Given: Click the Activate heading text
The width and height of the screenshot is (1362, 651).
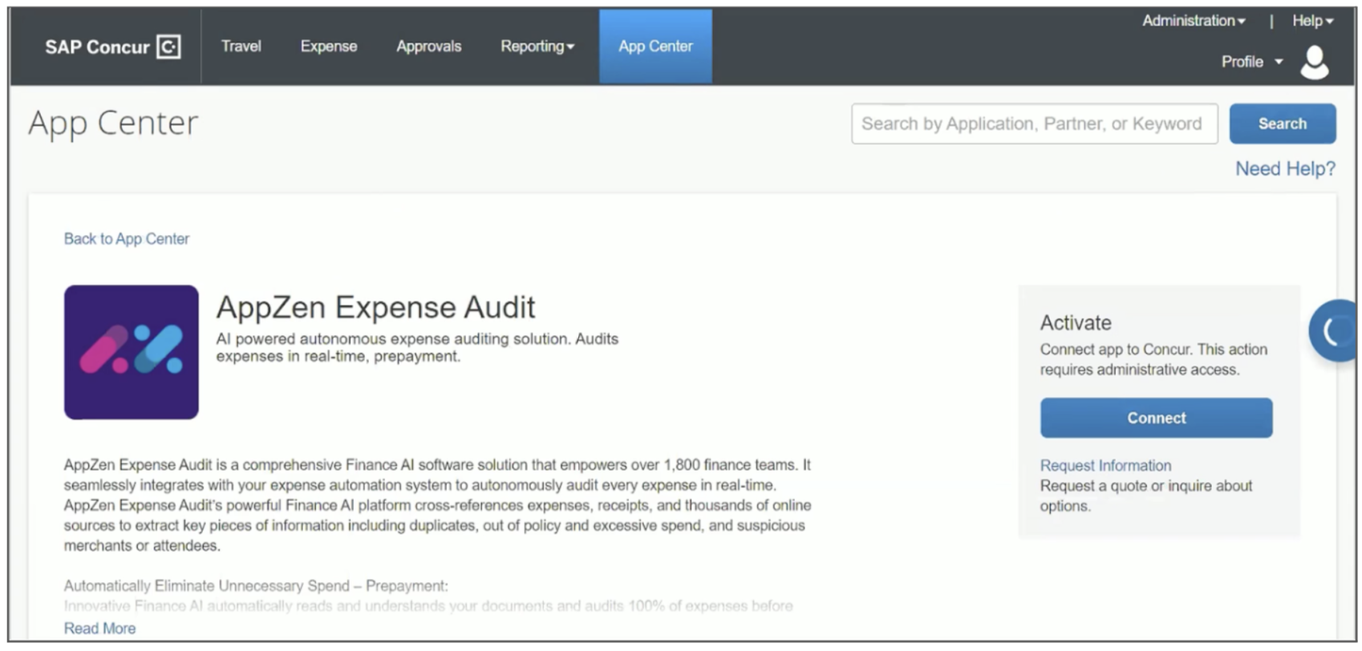Looking at the screenshot, I should click(x=1076, y=323).
